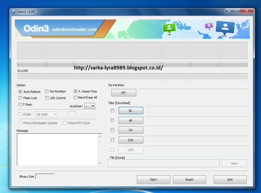The image size is (261, 193).
Task: Click the Open button for File Dump
Action: coord(234,163)
